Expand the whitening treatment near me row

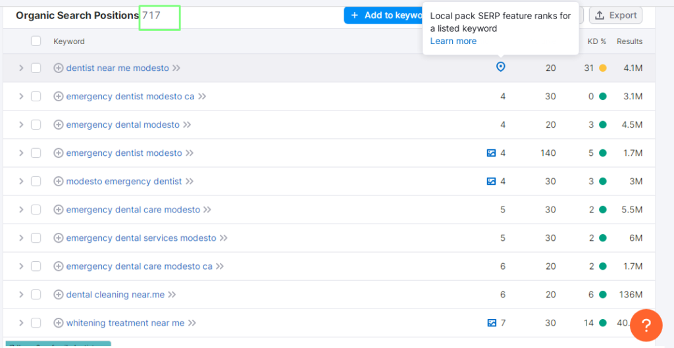click(20, 323)
